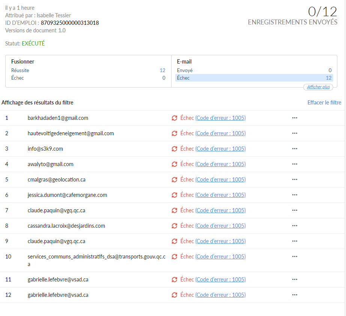
Task: Open more options for jessica.dumont@cafemorgane.com row
Action: pyautogui.click(x=295, y=195)
